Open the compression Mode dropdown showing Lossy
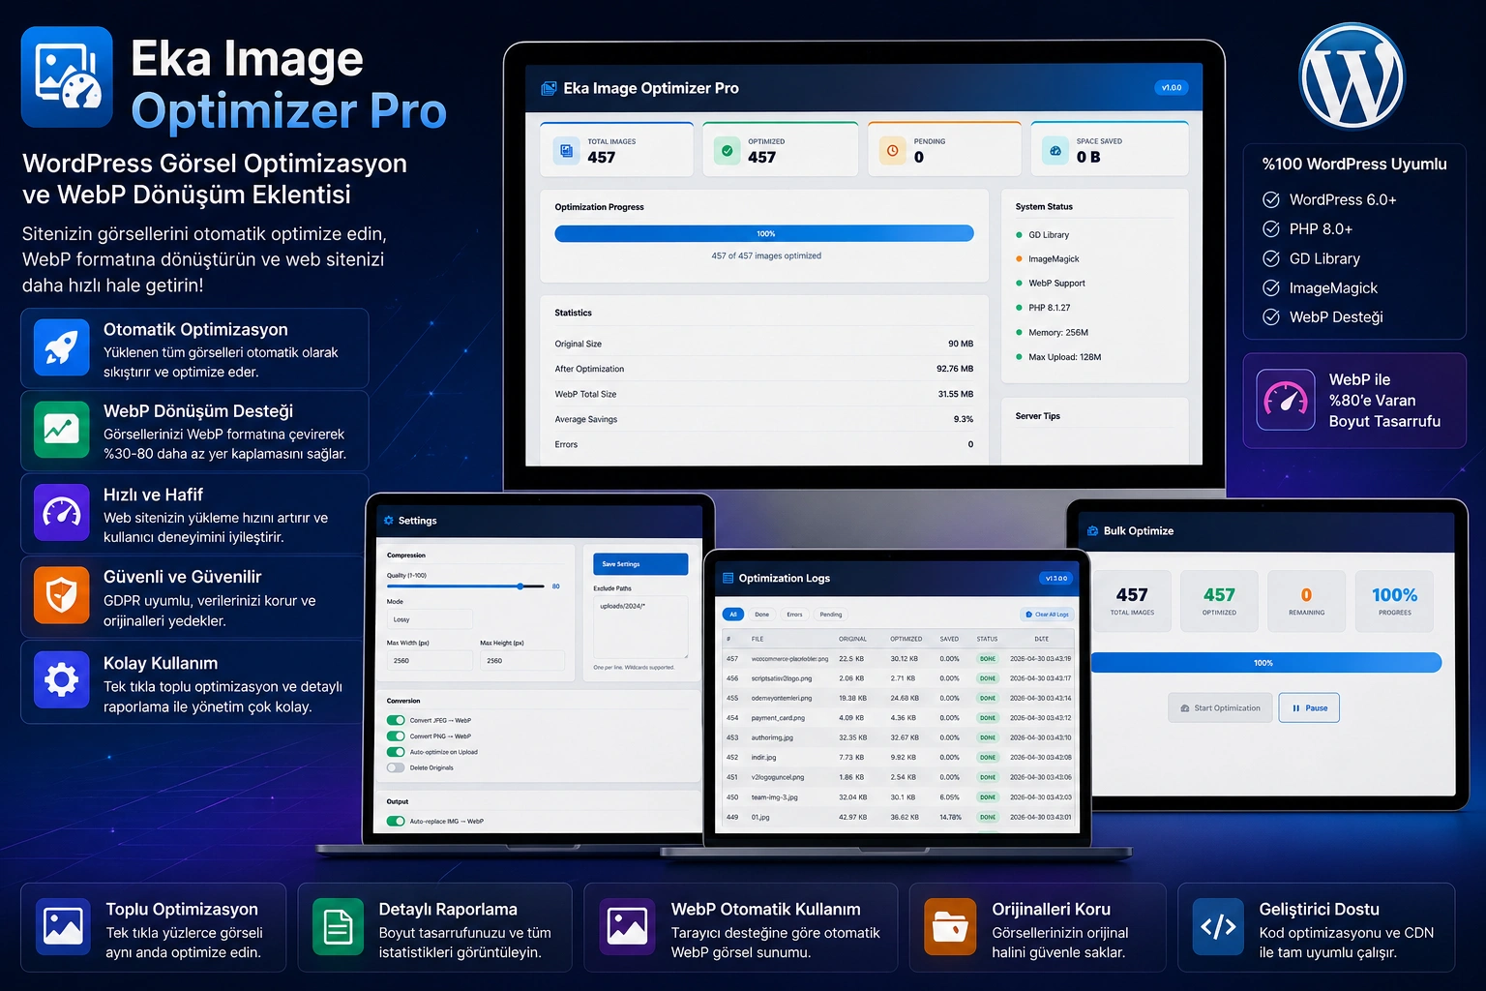 coord(430,619)
